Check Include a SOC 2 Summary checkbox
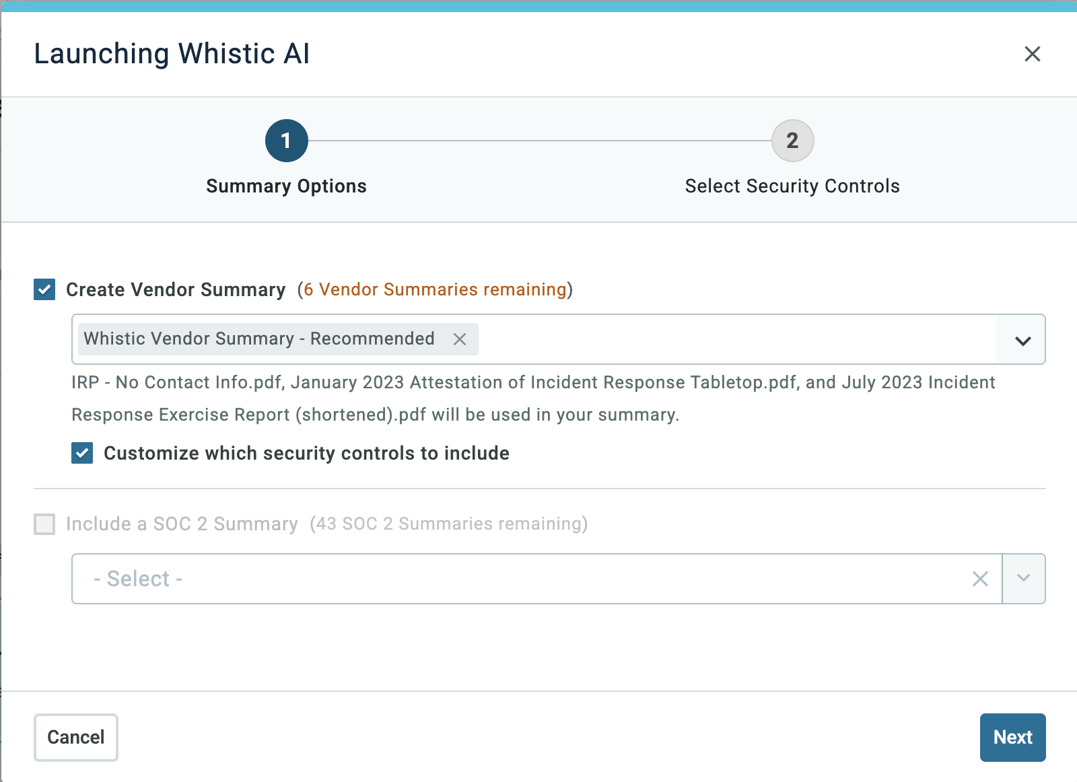This screenshot has height=782, width=1077. (x=44, y=524)
